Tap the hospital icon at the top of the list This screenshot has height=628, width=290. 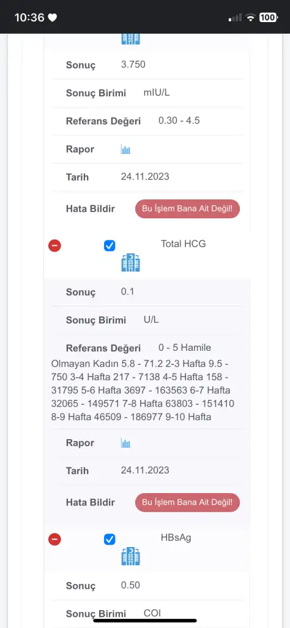point(130,39)
